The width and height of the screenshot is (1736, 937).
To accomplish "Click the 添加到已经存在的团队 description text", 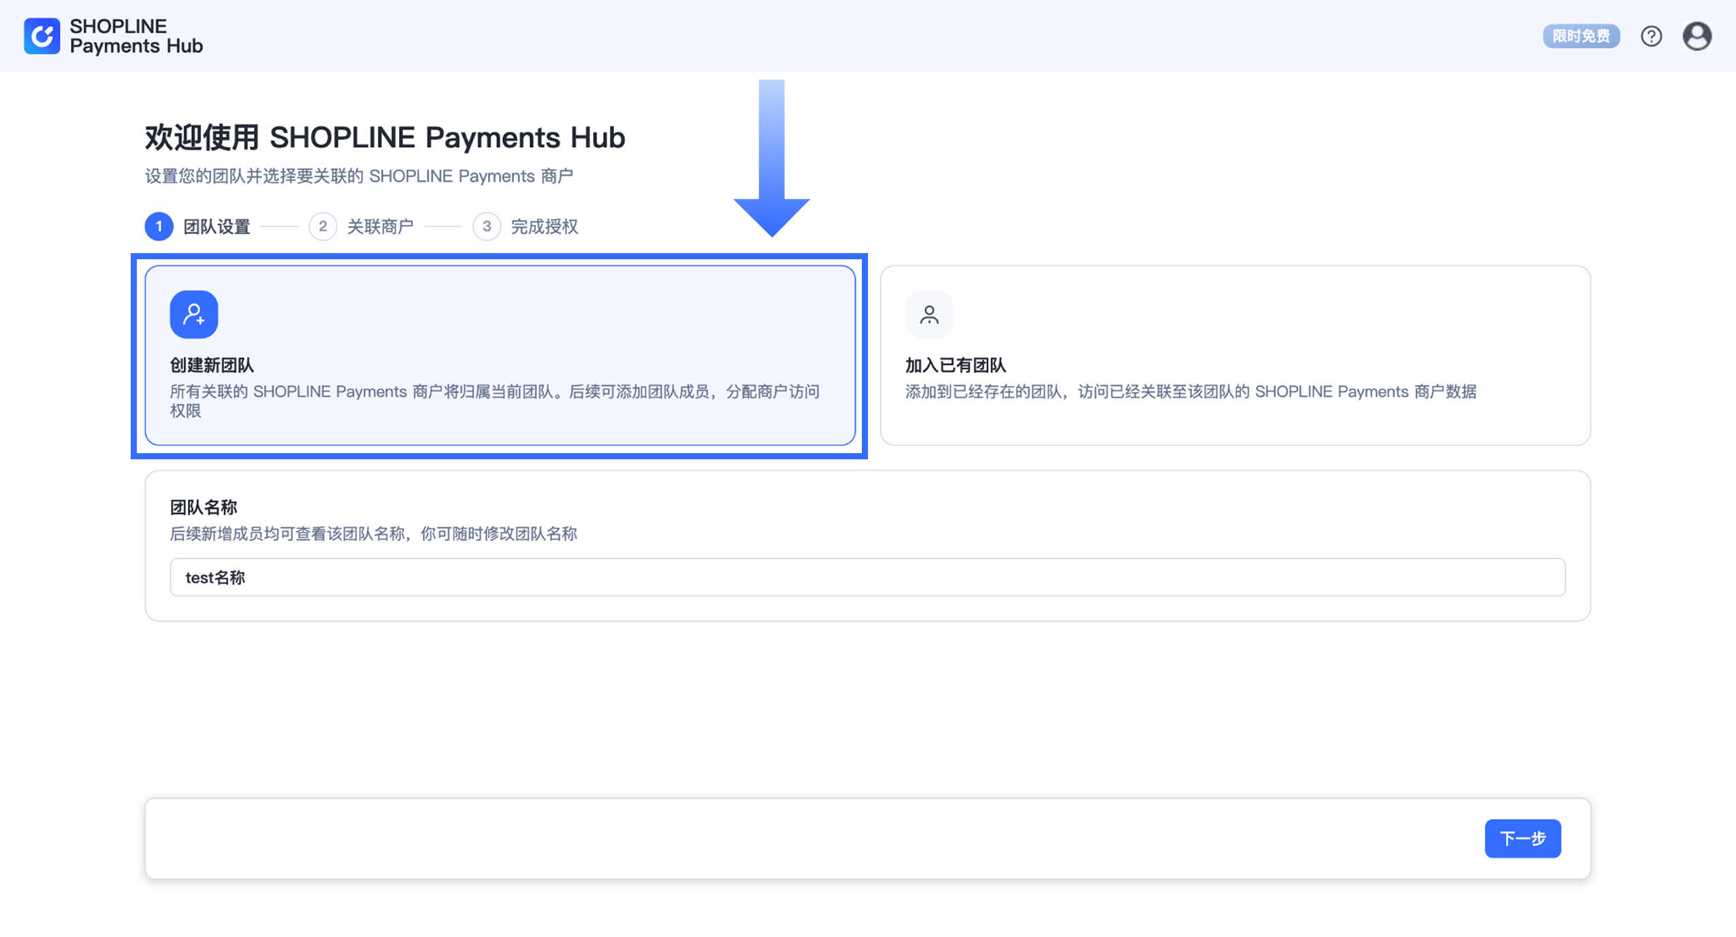I will click(x=1191, y=392).
